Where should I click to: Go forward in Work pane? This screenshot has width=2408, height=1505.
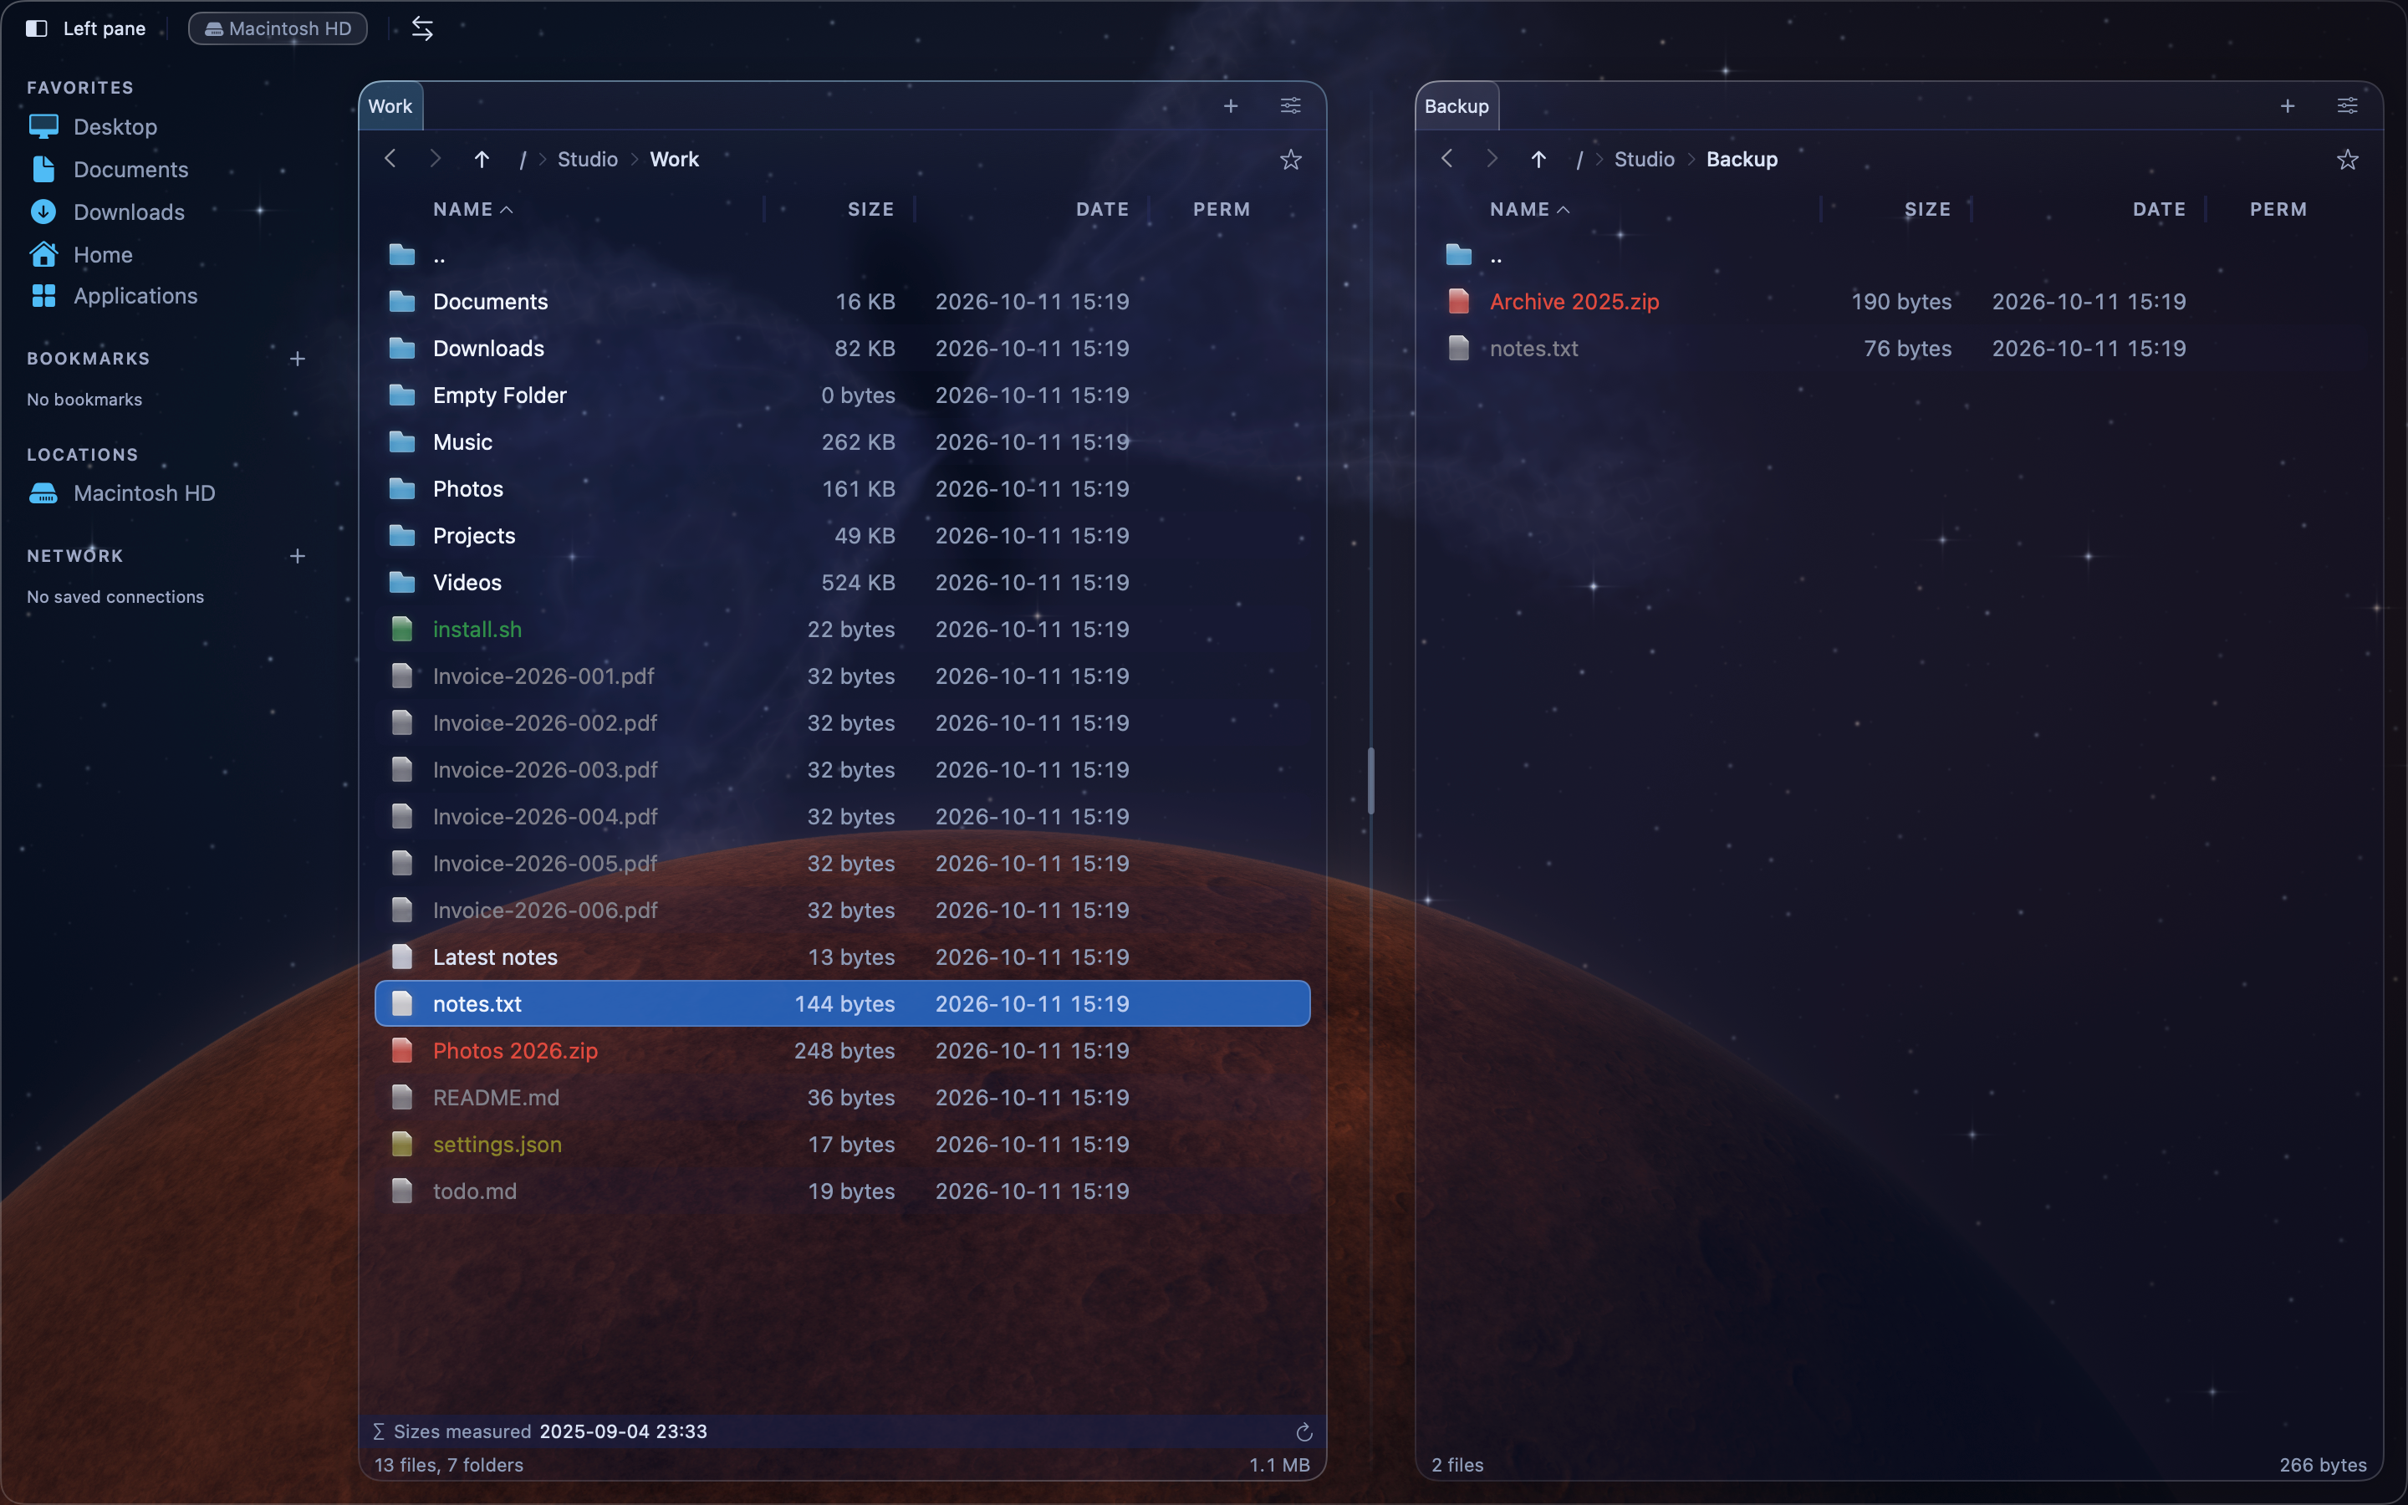coord(435,158)
